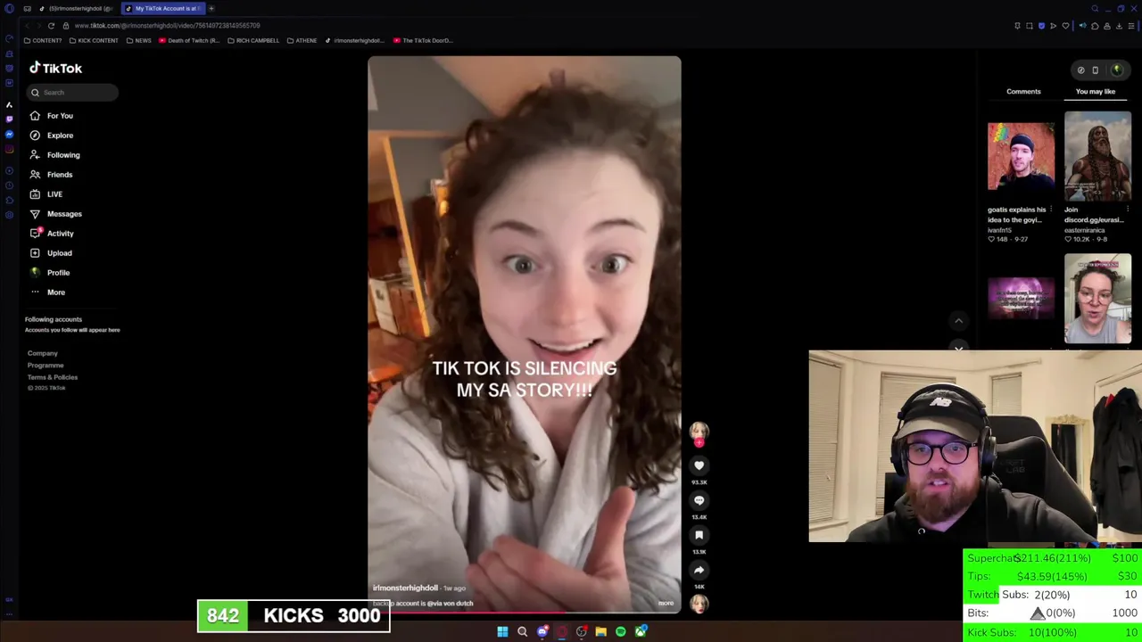The width and height of the screenshot is (1142, 642).
Task: Click the browser address bar URL
Action: (x=168, y=26)
